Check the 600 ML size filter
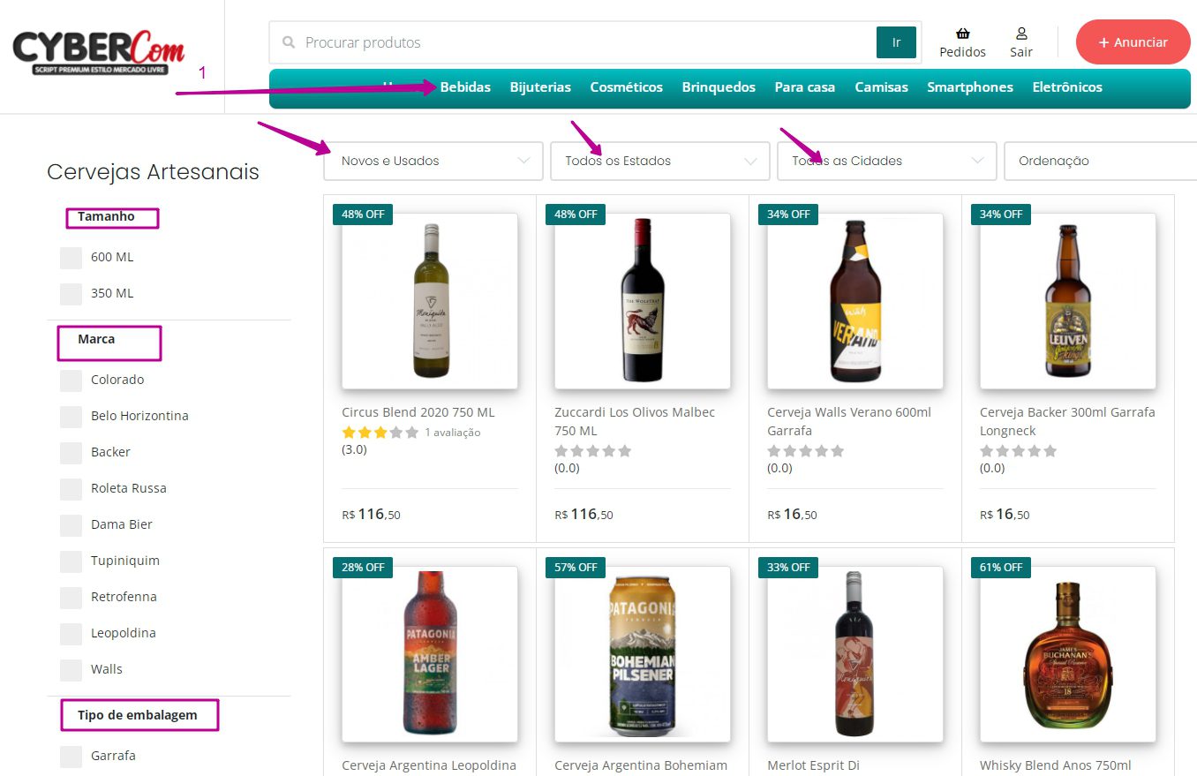Screen dimensions: 1197x776 71,258
